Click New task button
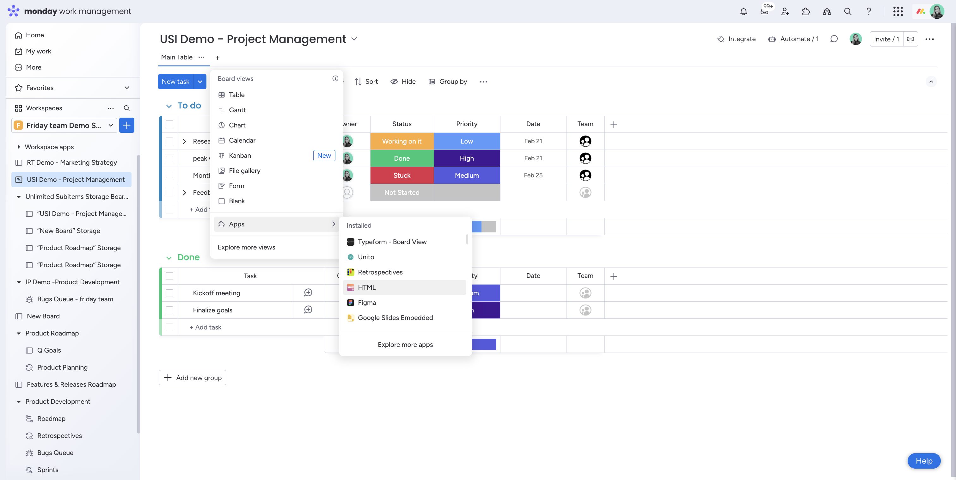 point(175,82)
